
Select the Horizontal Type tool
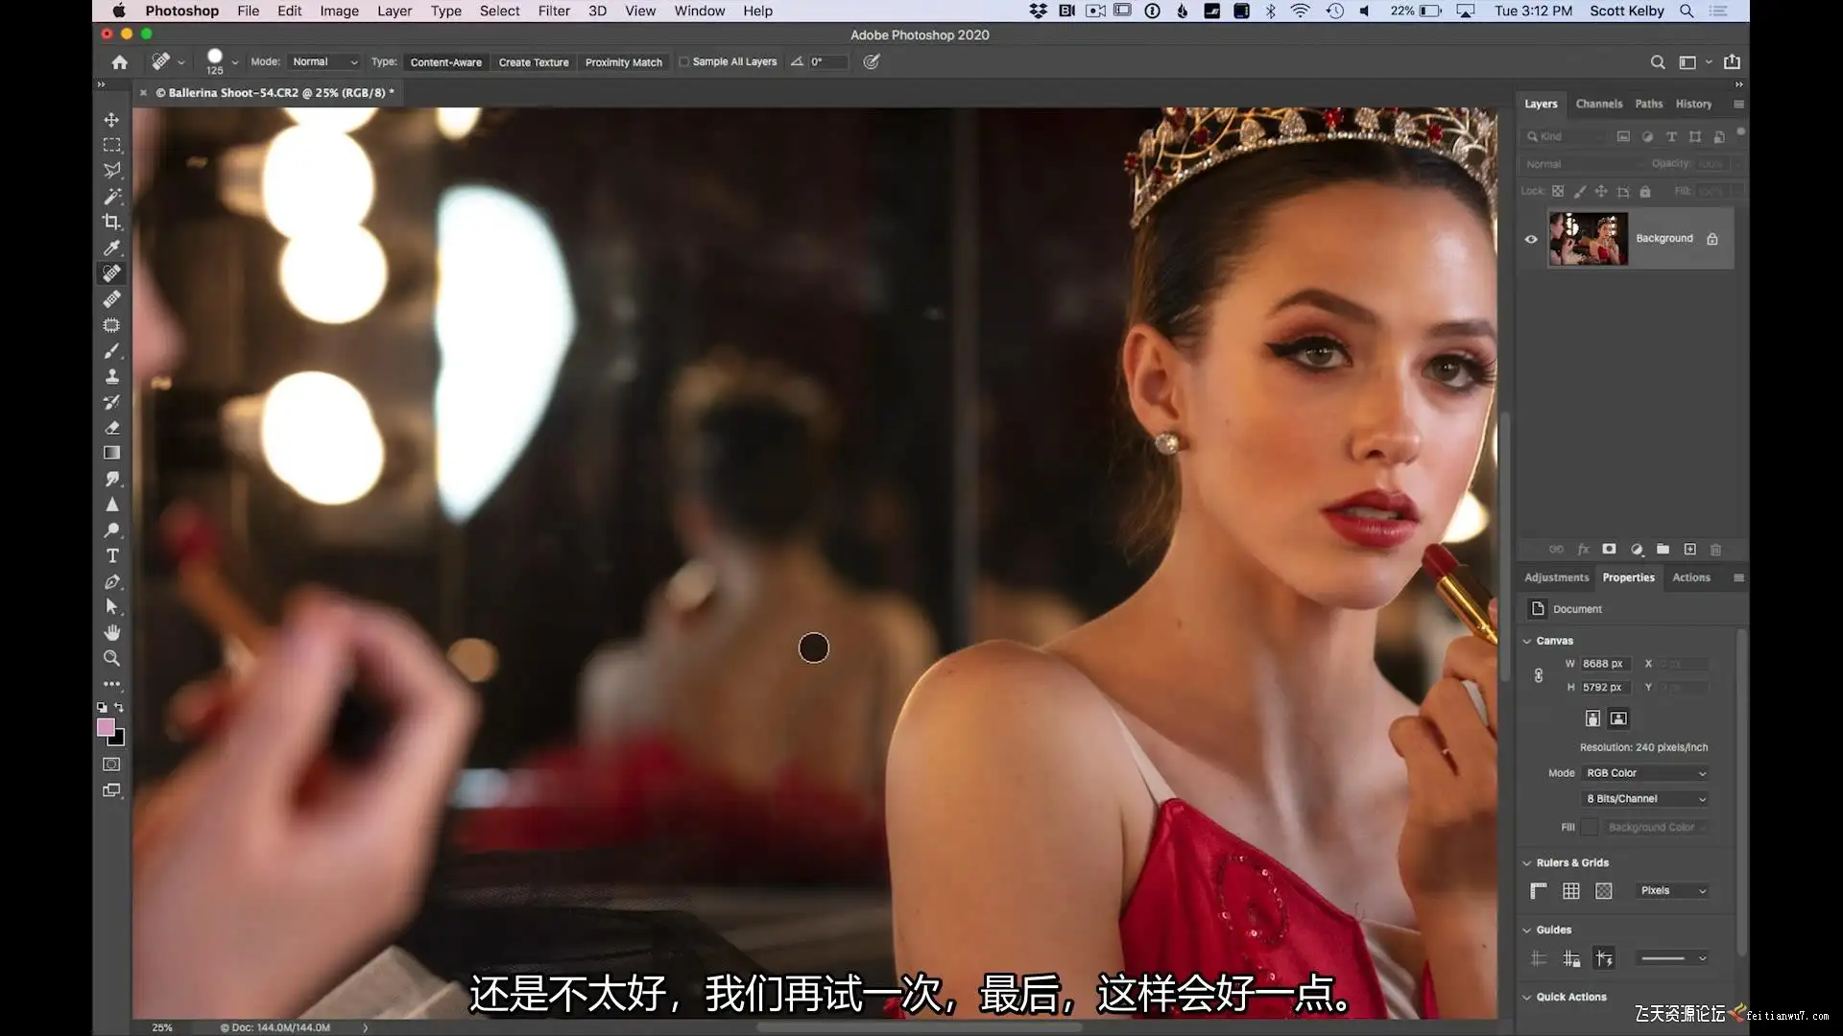point(112,555)
